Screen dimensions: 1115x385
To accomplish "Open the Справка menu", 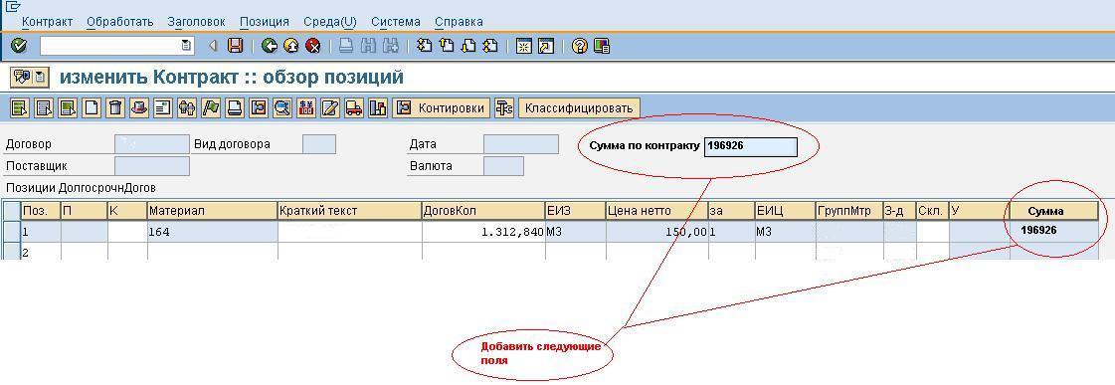I will click(459, 22).
